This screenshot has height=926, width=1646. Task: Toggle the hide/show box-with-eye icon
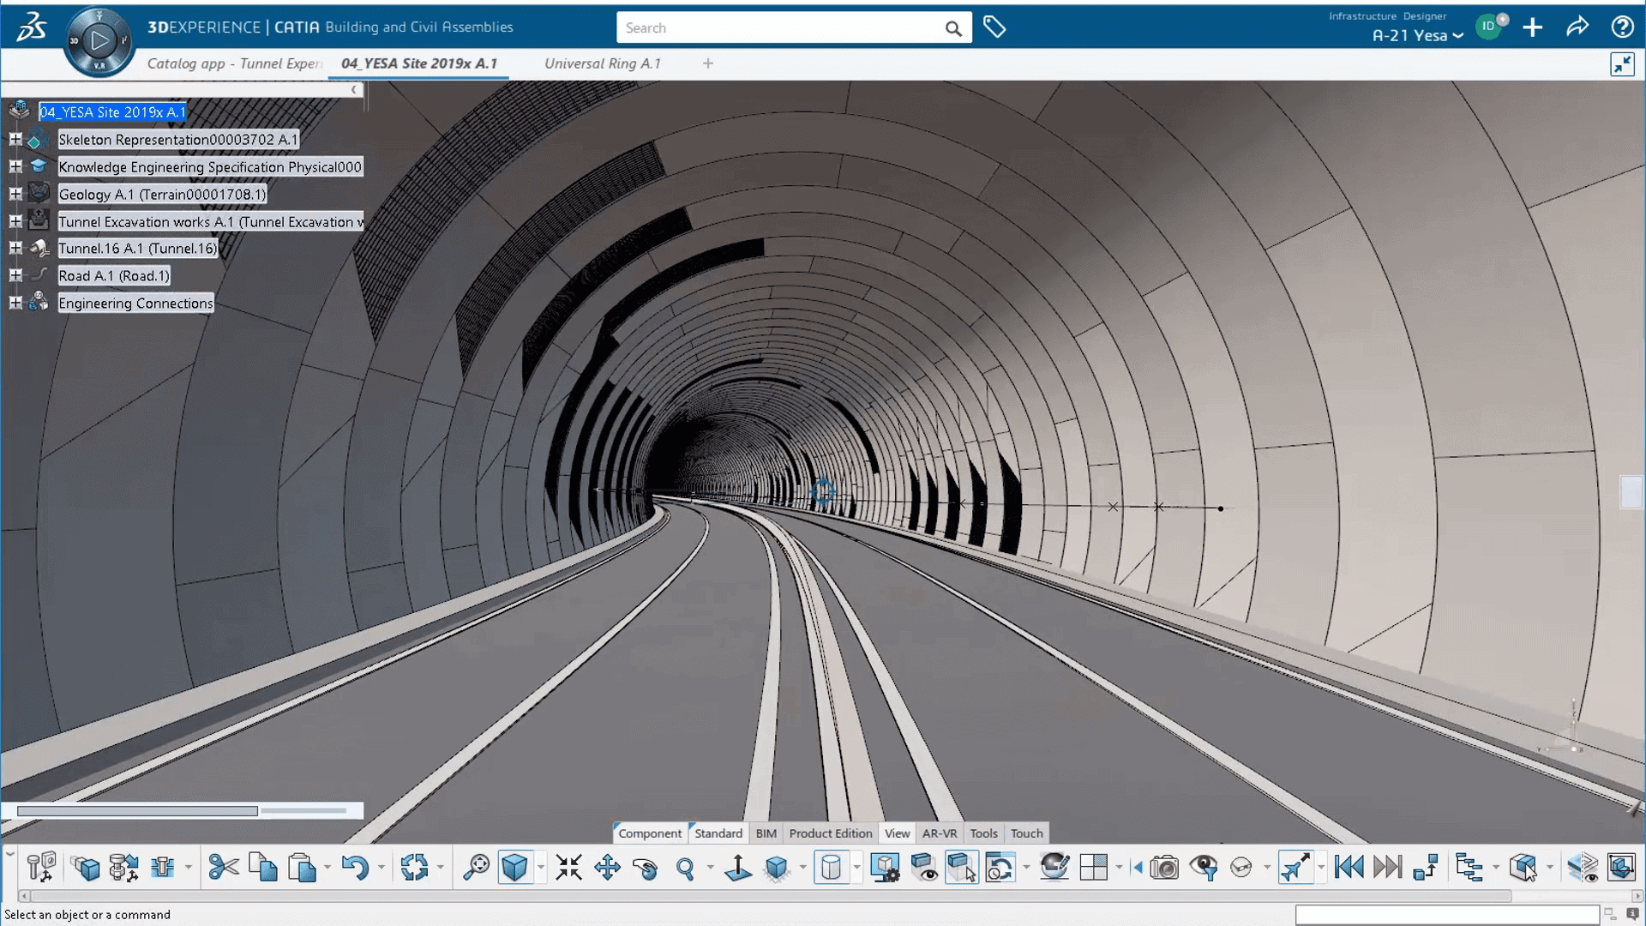click(924, 868)
